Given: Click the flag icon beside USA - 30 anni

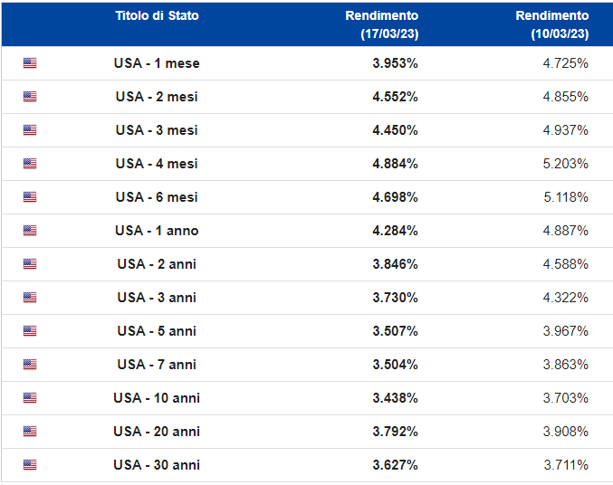Looking at the screenshot, I should (30, 465).
